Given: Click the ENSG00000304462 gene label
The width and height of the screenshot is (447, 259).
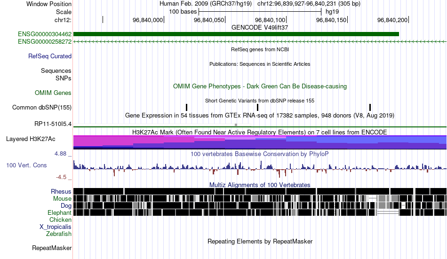Looking at the screenshot, I should click(x=45, y=34).
